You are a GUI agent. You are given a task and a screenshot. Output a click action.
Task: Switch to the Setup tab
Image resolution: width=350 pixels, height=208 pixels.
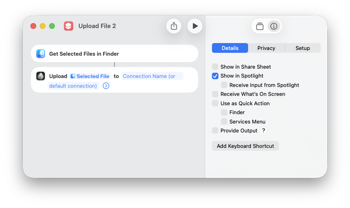coord(302,48)
